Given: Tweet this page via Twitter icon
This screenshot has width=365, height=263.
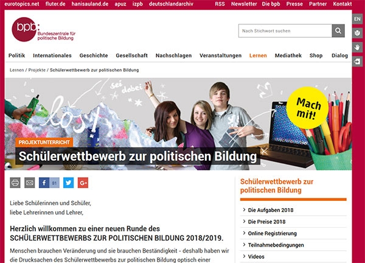Looking at the screenshot, I should pyautogui.click(x=68, y=183).
